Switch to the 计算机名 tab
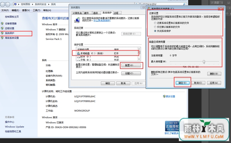The image size is (231, 143). click(77, 13)
